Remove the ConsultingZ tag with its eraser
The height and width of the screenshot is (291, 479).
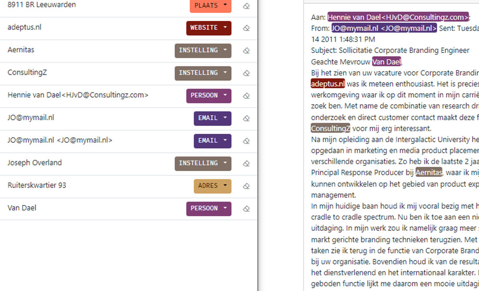pos(246,73)
